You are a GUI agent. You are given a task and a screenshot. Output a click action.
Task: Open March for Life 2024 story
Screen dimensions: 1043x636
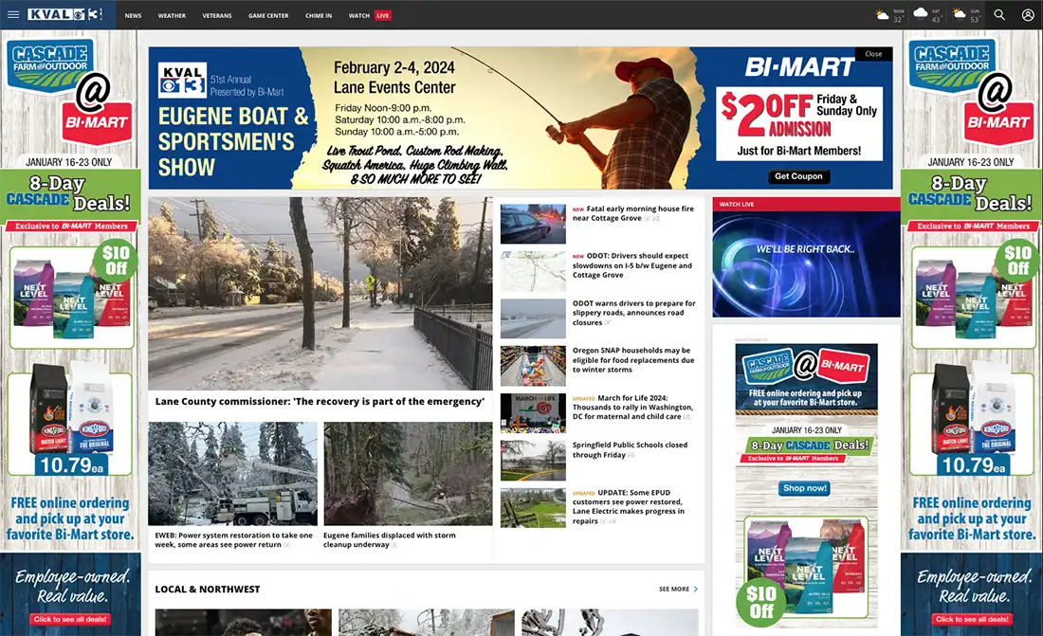[632, 408]
